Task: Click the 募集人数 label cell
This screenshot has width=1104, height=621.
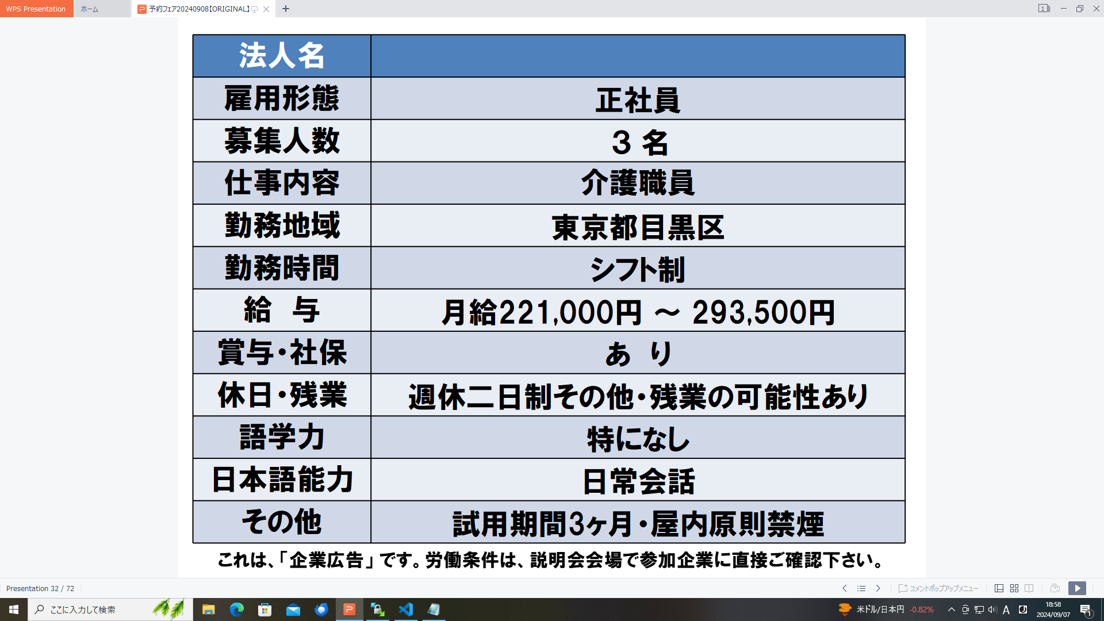Action: 282,141
